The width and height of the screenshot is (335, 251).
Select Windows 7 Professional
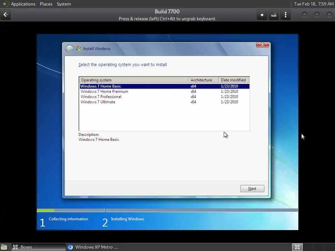click(x=165, y=97)
